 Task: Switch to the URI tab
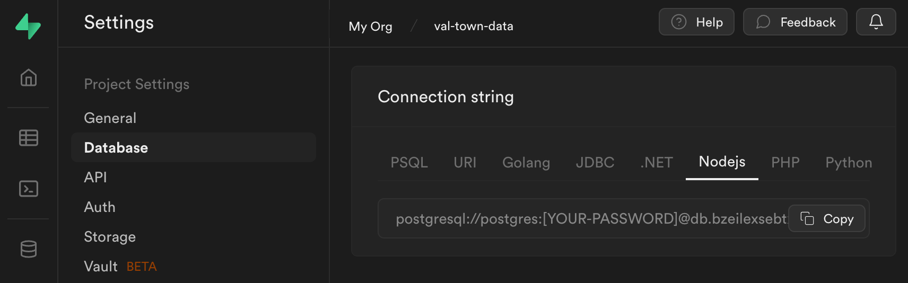(x=465, y=162)
